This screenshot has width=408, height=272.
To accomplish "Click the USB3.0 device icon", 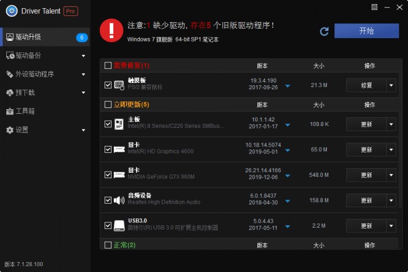I will coord(119,225).
